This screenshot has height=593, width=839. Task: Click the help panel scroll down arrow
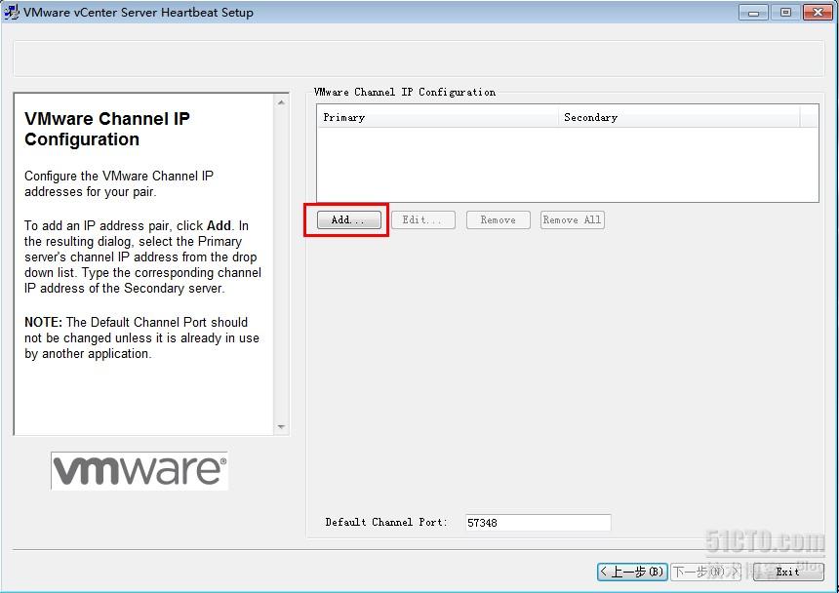281,426
